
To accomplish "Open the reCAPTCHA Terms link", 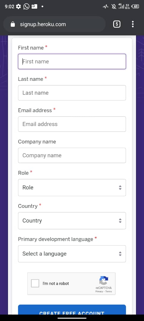I will [x=108, y=292].
